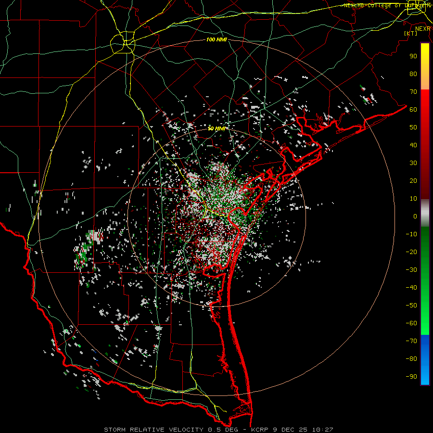Select the positive 60 scale value
This screenshot has width=433, height=433.
413,109
